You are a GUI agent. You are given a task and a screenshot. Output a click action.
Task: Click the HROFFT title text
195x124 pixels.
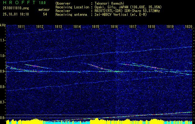17,3
